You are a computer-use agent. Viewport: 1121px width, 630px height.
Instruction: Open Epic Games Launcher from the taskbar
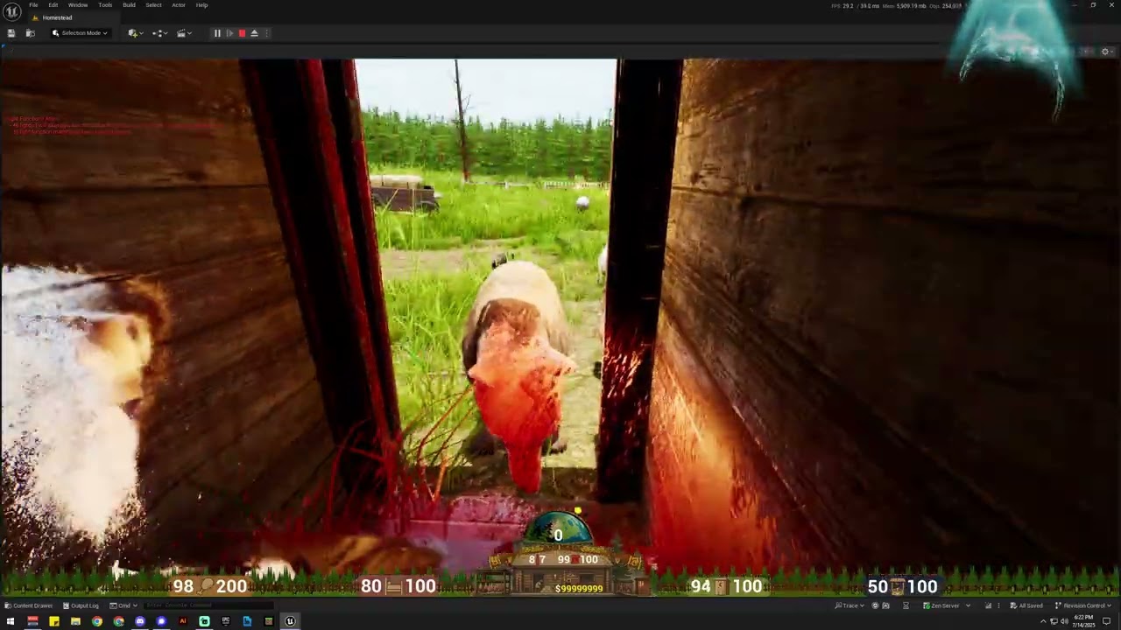point(226,621)
